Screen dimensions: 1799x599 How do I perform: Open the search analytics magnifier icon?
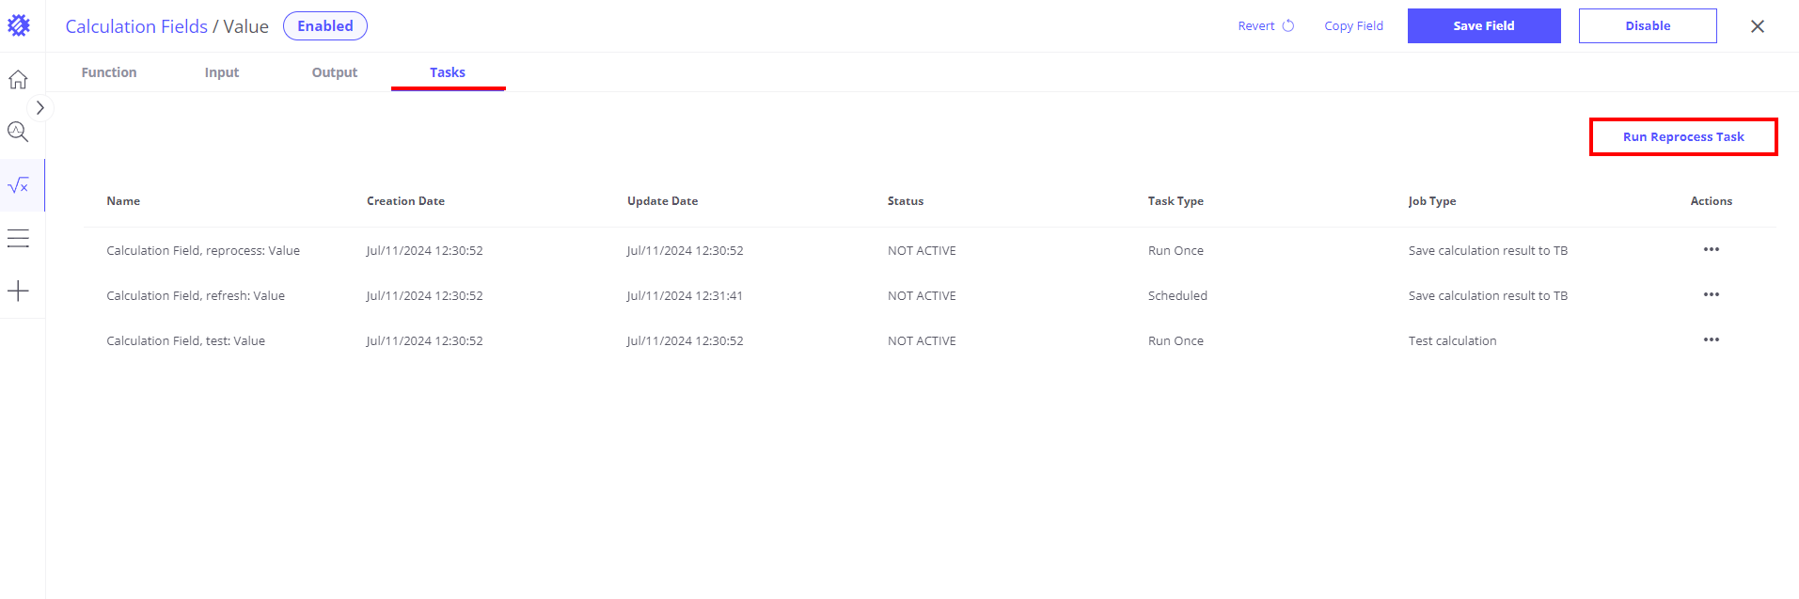[18, 132]
